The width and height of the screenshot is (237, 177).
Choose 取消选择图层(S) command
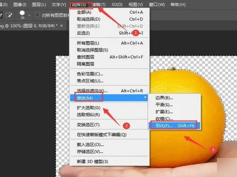coord(109,50)
